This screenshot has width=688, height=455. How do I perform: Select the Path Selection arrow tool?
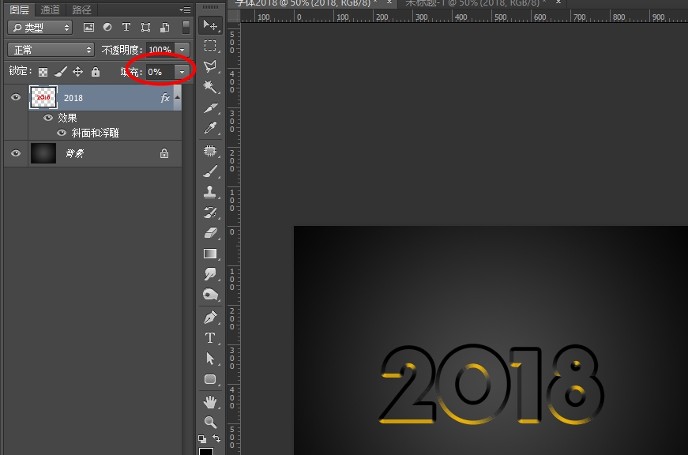pyautogui.click(x=210, y=359)
